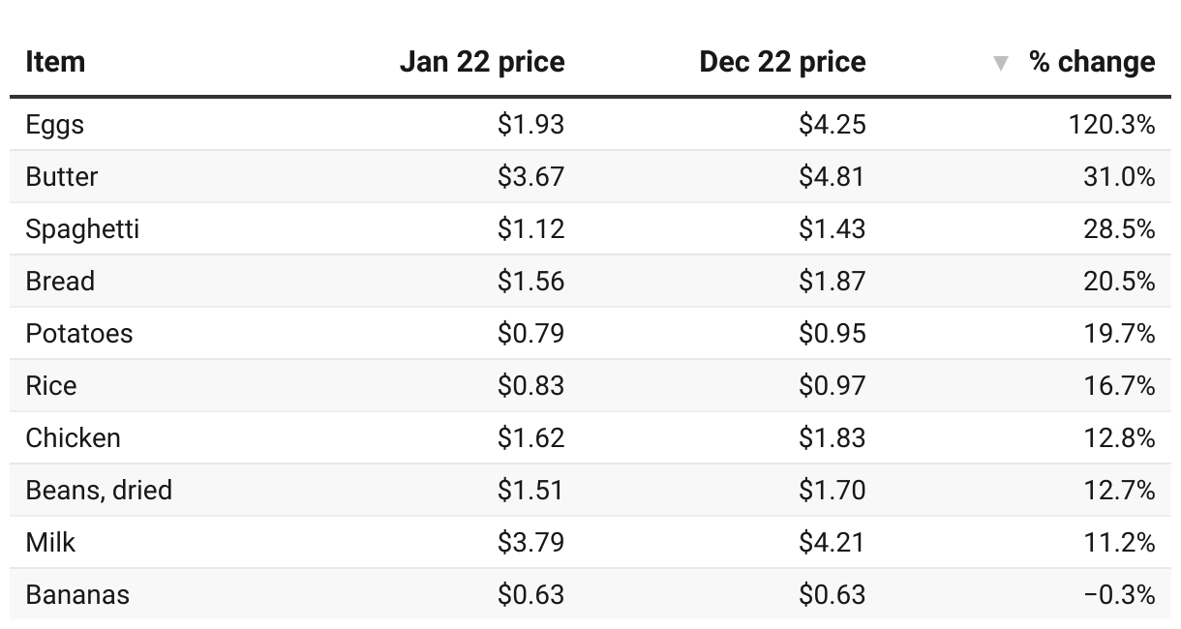
Task: Select Eggs Dec 22 price $4.25
Action: pyautogui.click(x=833, y=125)
